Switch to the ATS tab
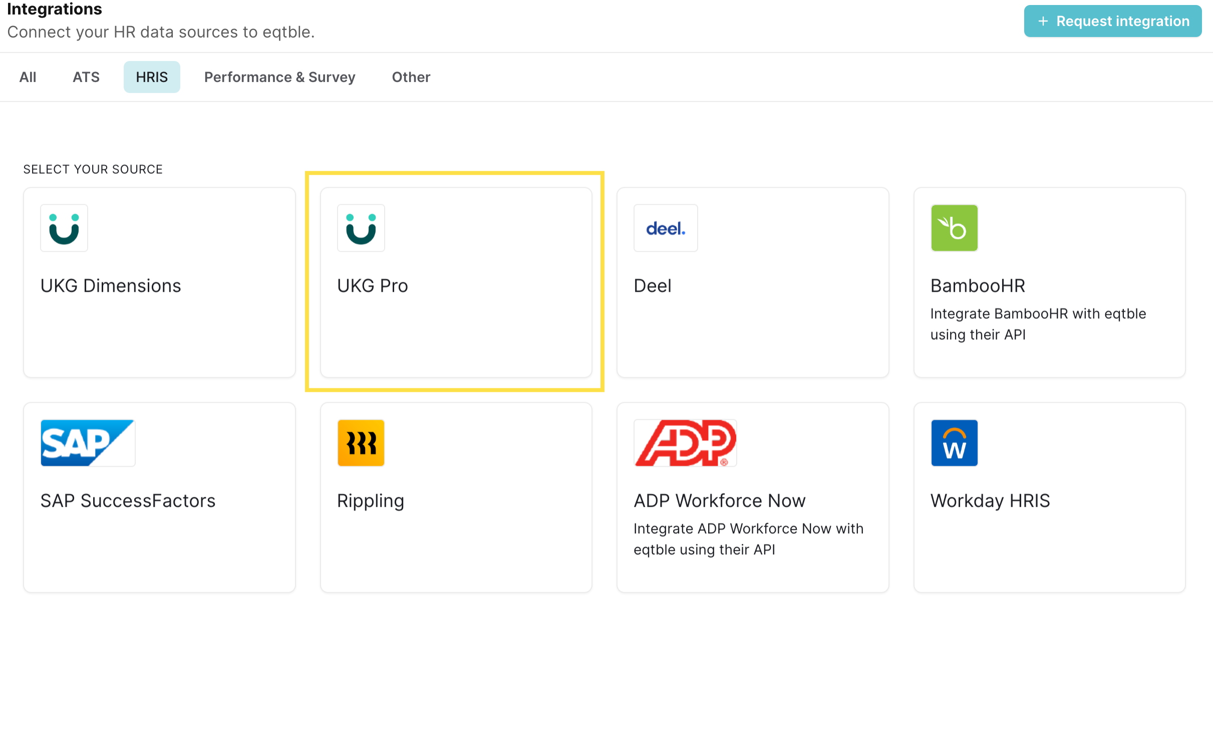The image size is (1213, 729). click(86, 77)
